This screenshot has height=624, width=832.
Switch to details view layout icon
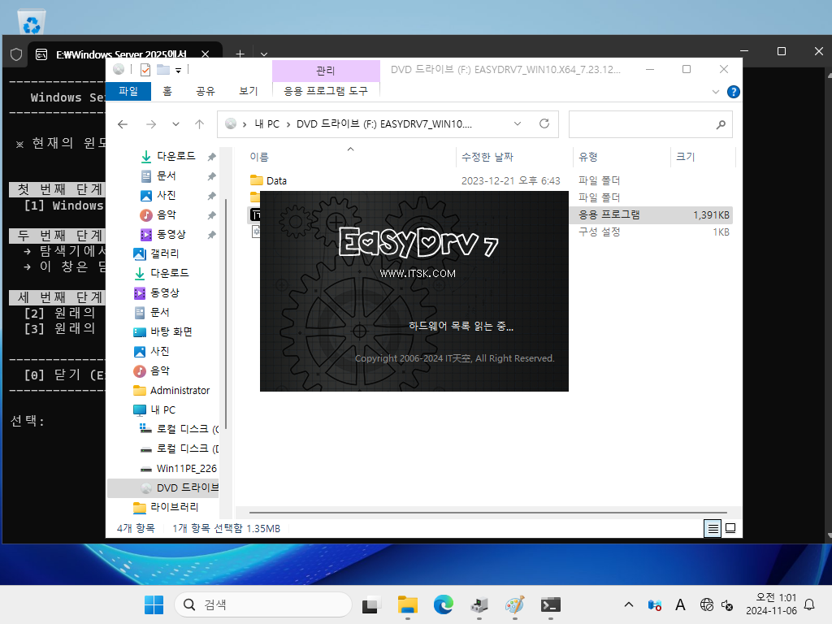click(x=713, y=528)
